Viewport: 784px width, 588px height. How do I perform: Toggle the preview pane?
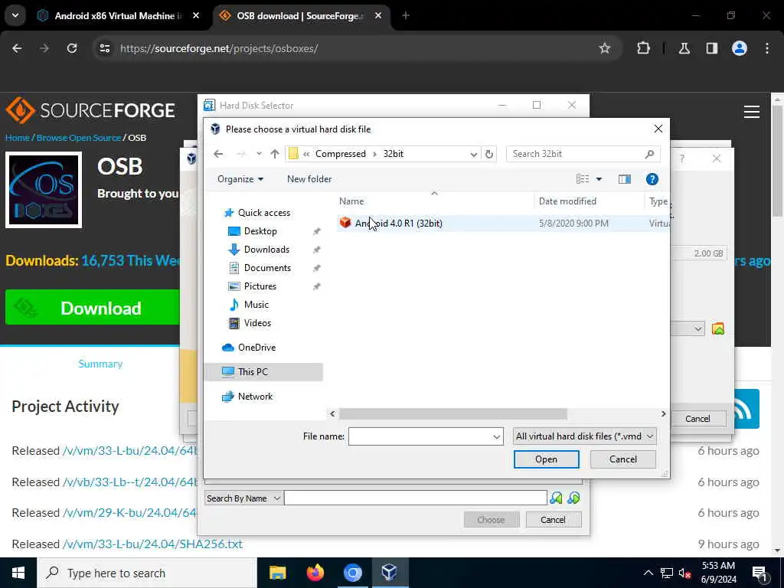[625, 179]
